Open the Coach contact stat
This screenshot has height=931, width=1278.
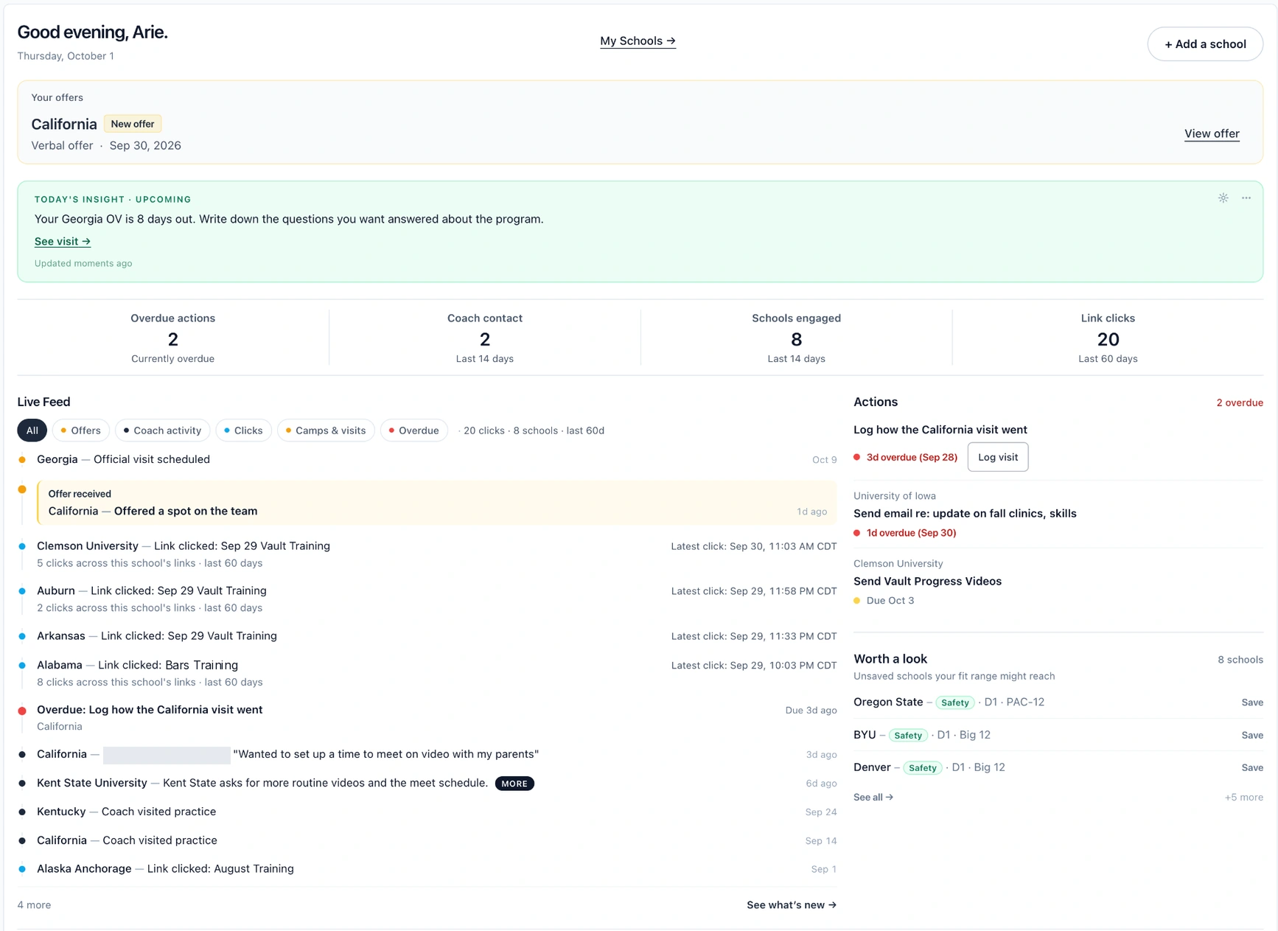pos(484,338)
